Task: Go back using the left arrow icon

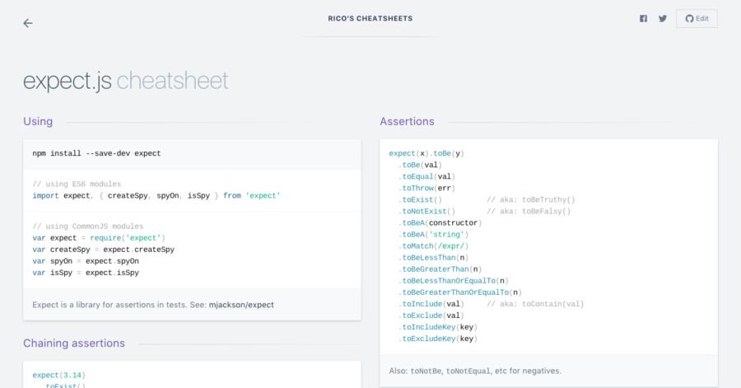Action: pos(28,23)
